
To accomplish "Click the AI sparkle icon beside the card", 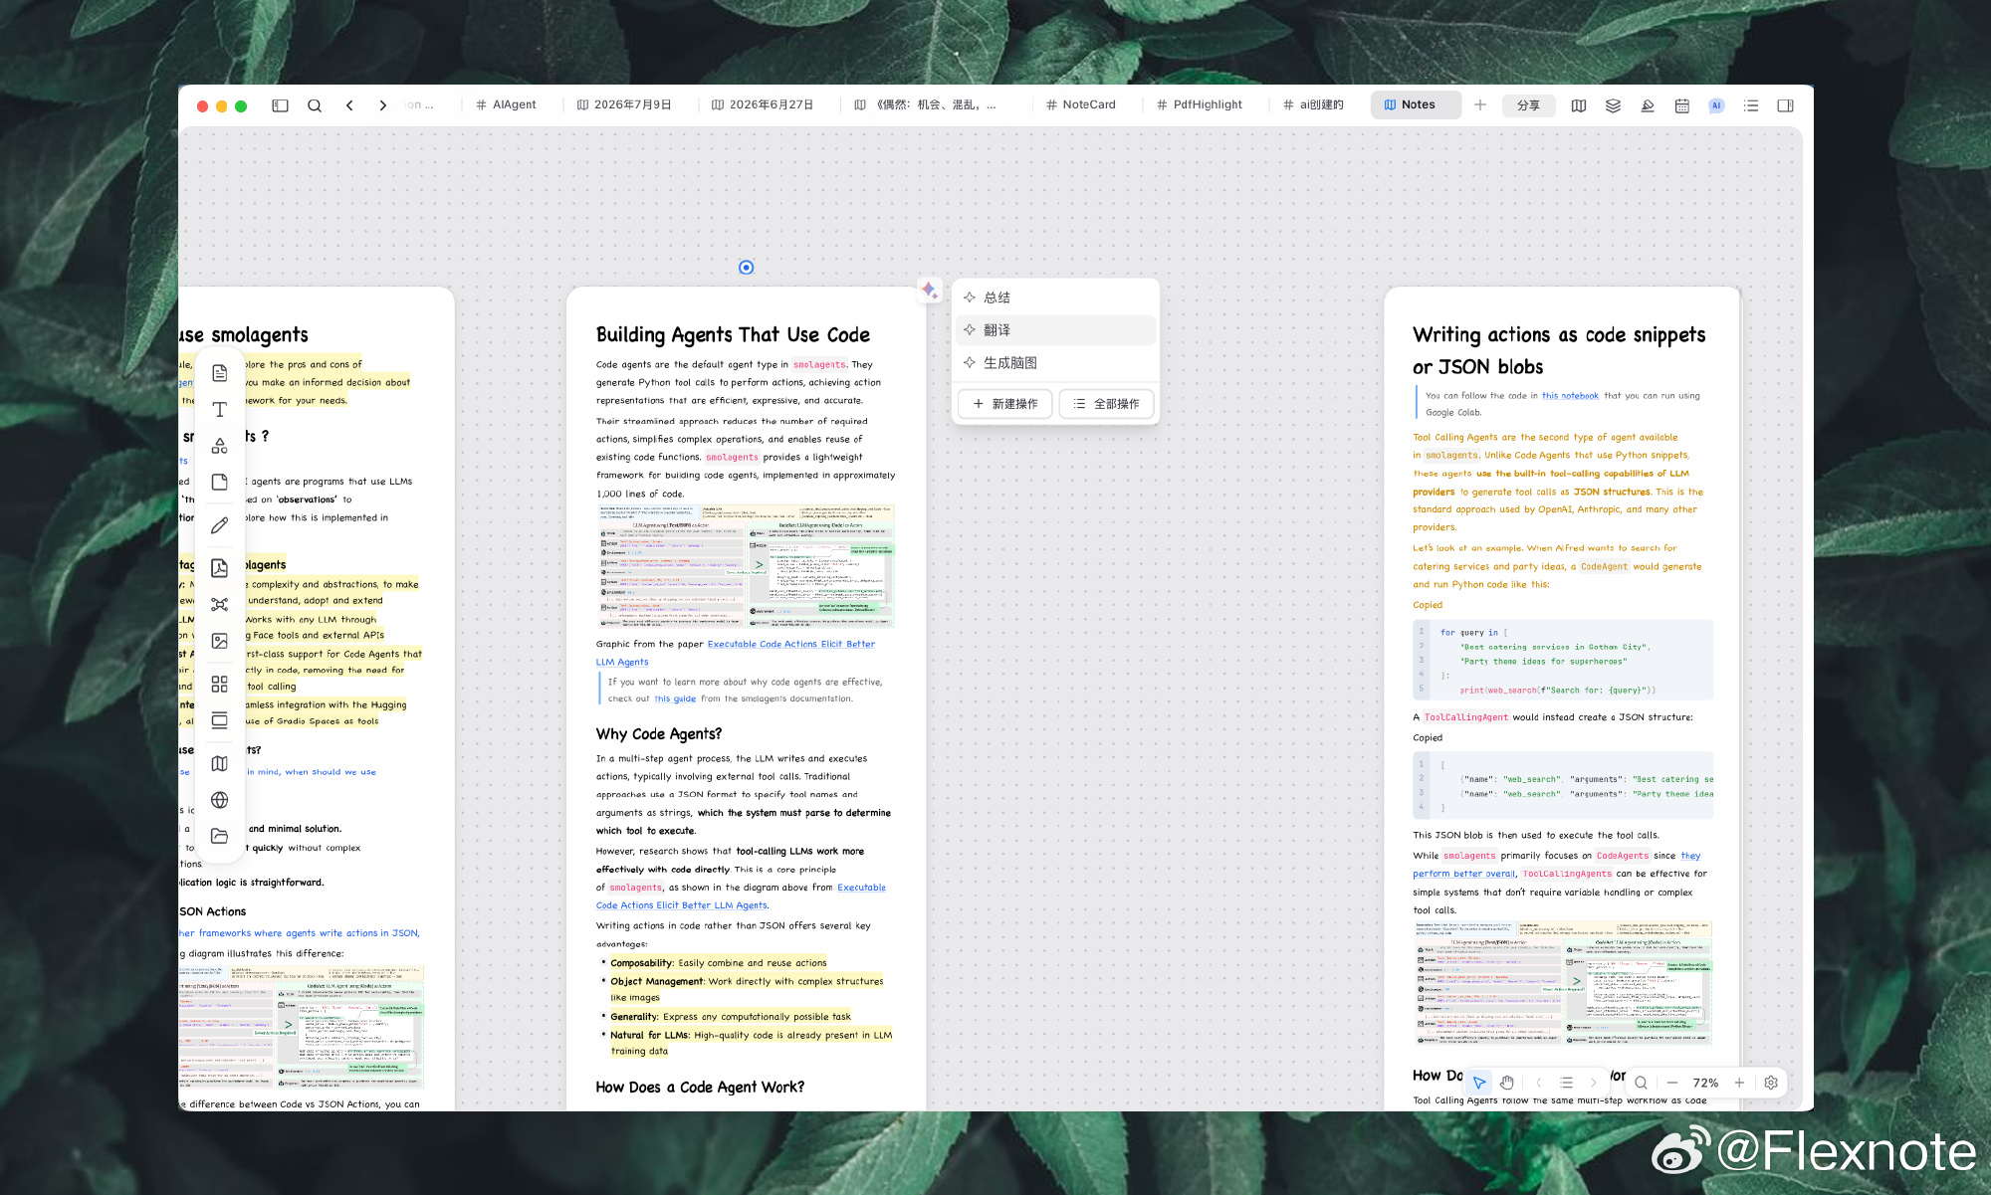I will click(x=929, y=290).
